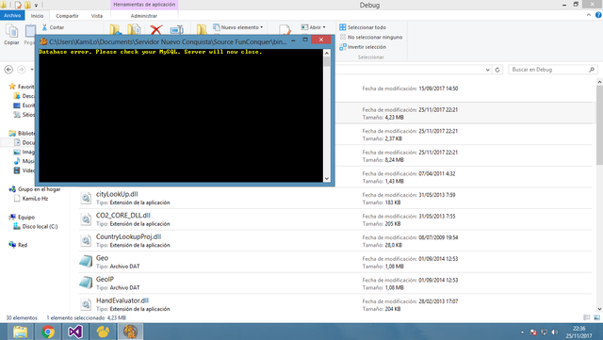Open the Nuevo elemento dropdown
The image size is (603, 340).
pos(238,27)
